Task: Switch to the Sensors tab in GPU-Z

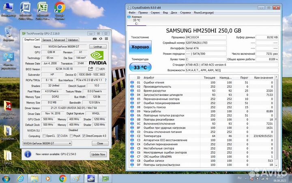Action: tap(47, 40)
